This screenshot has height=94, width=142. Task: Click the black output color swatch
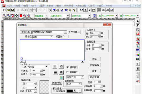tap(70, 91)
